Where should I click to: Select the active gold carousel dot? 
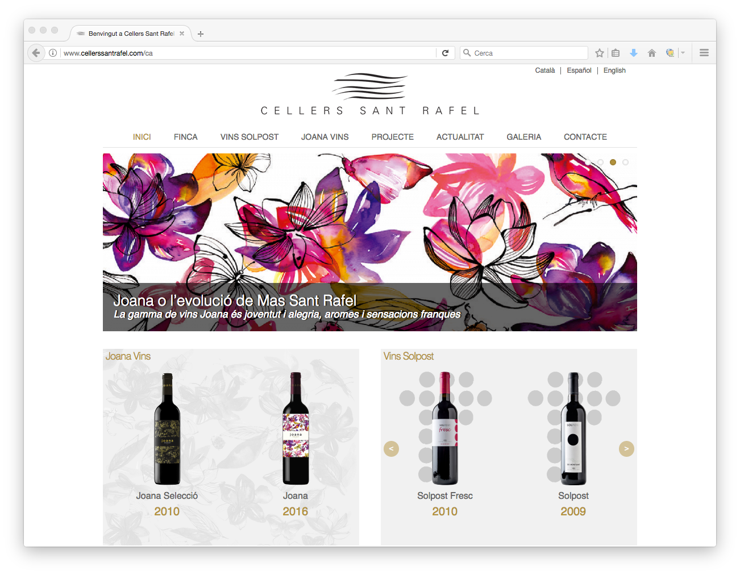point(613,163)
